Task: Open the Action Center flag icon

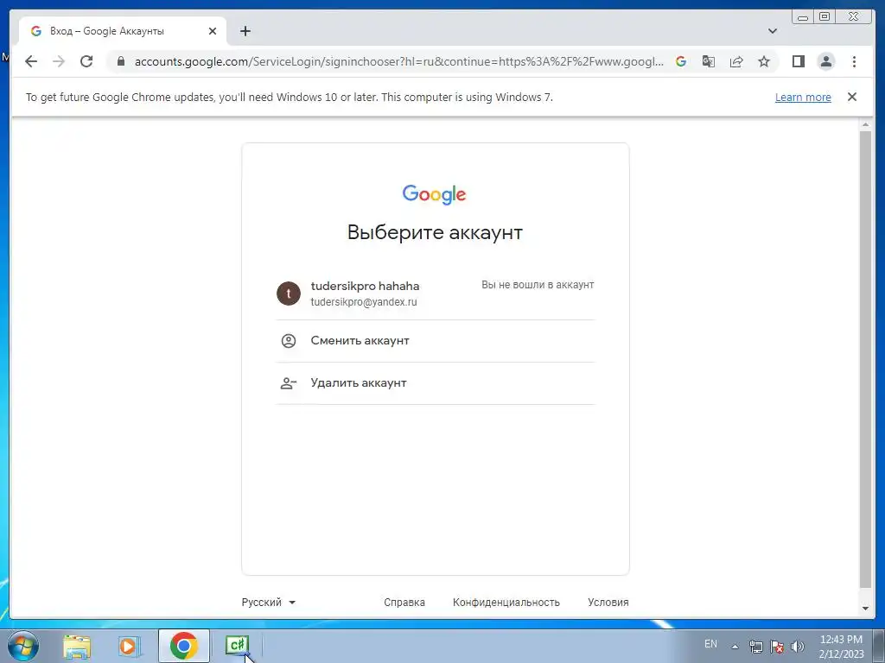Action: 777,647
